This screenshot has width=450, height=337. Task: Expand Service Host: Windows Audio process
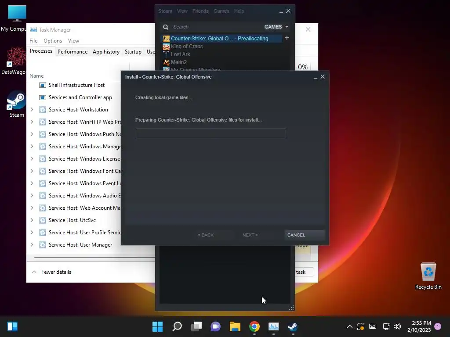coord(32,196)
